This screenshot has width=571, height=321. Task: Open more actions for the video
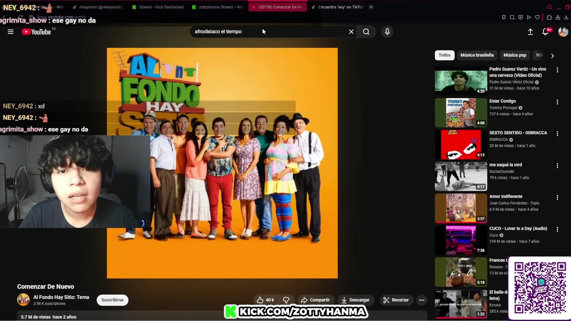coord(422,300)
